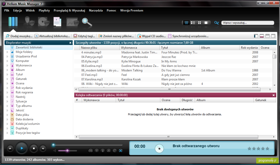The height and width of the screenshot is (165, 280).
Task: Open the large magnifying glass search view
Action: [87, 22]
